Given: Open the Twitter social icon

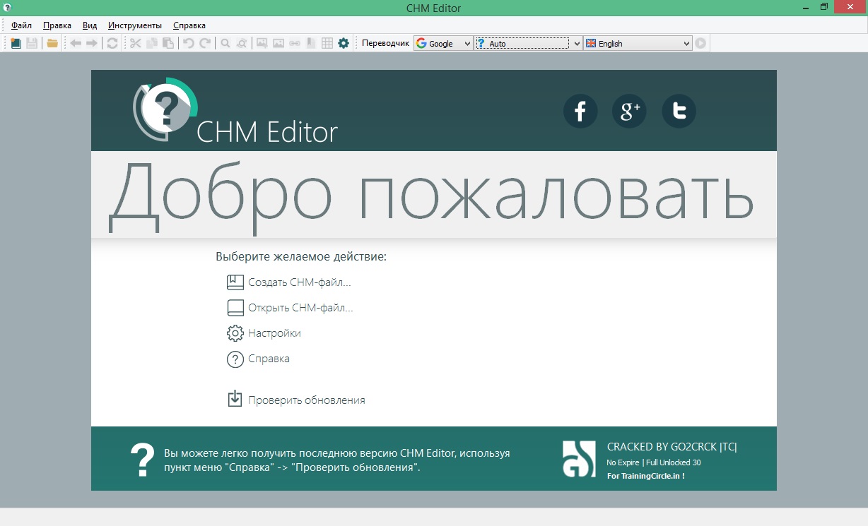Looking at the screenshot, I should click(679, 112).
